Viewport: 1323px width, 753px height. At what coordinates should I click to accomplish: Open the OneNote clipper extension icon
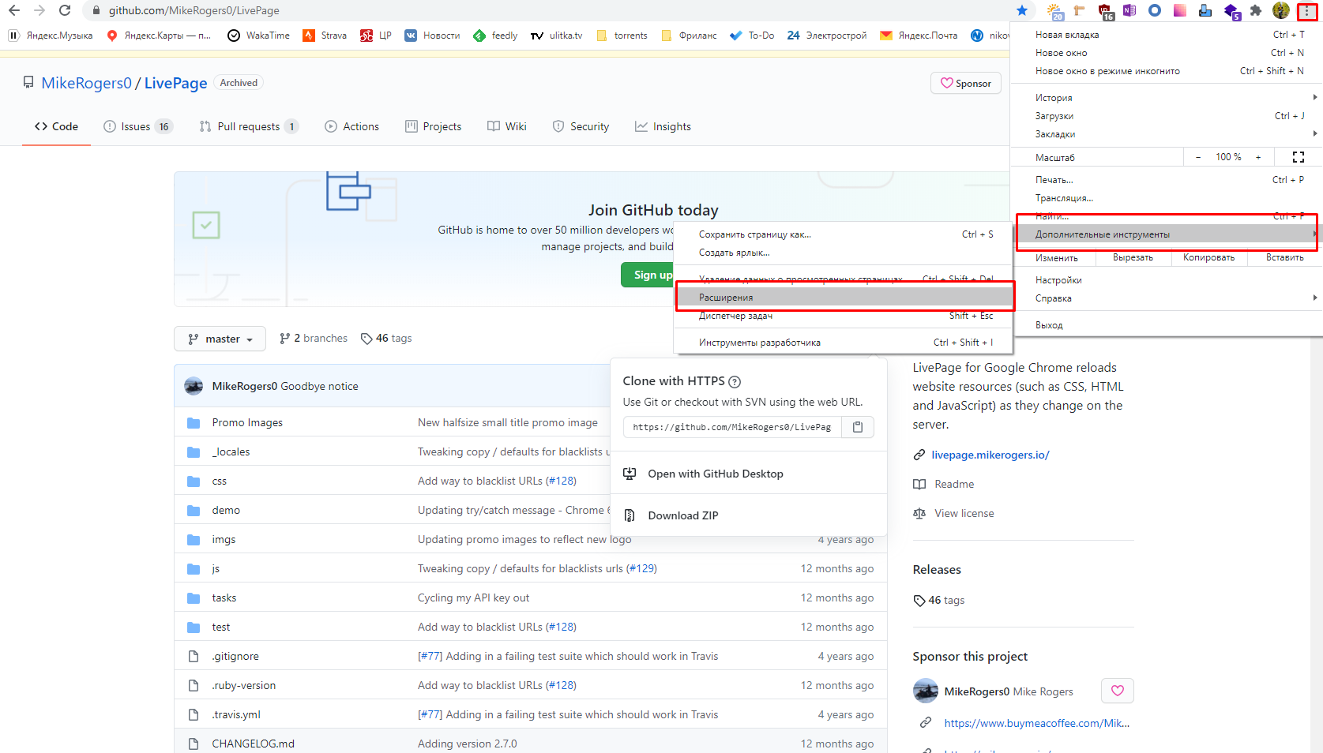[x=1129, y=10]
